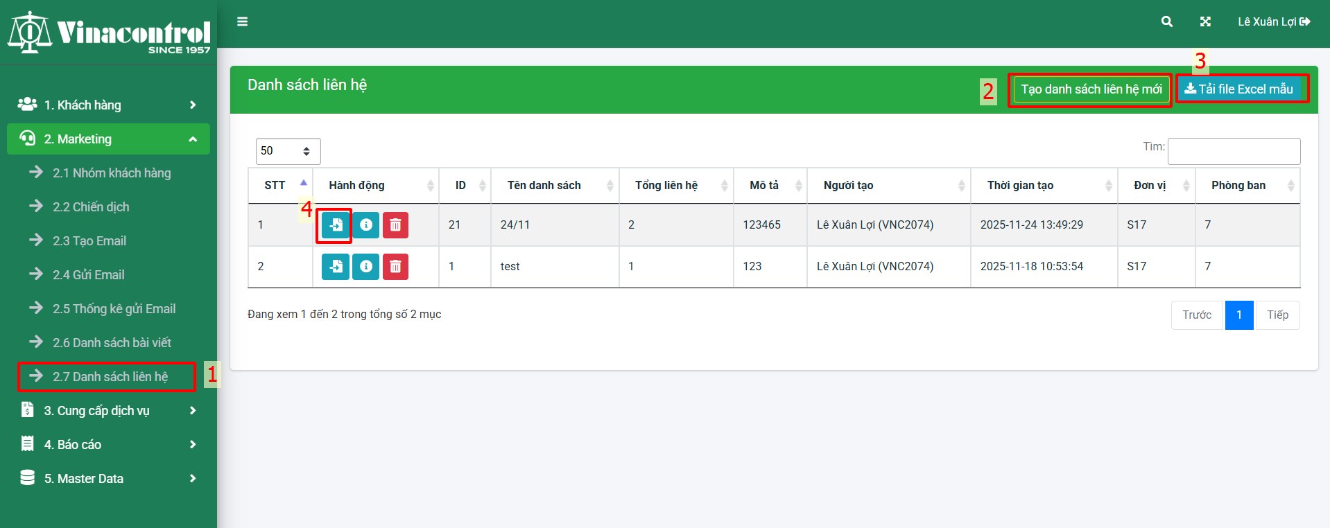1330x528 pixels.
Task: Click the import icon for list 24/11
Action: click(336, 225)
